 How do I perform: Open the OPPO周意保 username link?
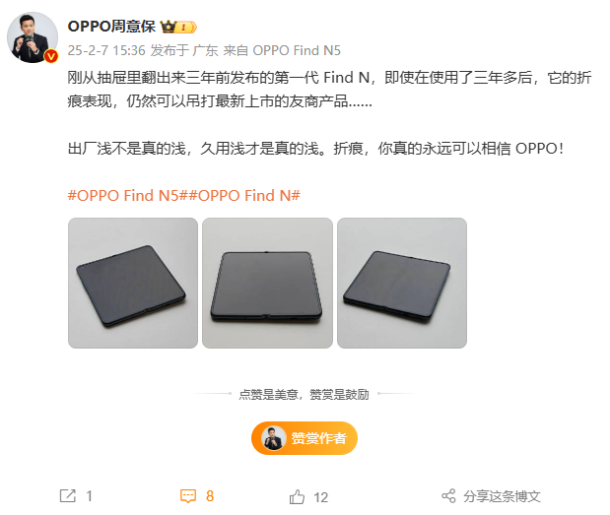[111, 27]
